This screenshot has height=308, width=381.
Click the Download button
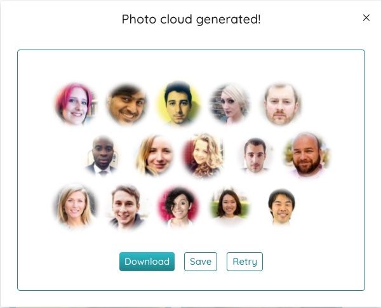147,262
